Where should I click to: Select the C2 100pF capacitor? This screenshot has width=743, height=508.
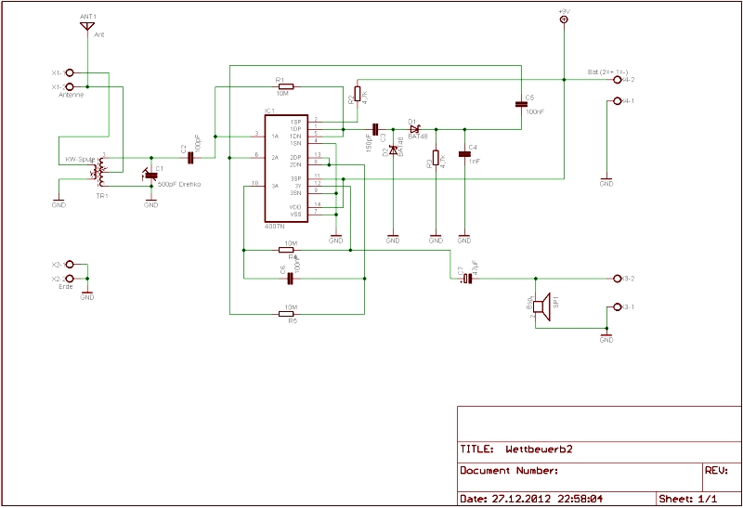[x=189, y=158]
